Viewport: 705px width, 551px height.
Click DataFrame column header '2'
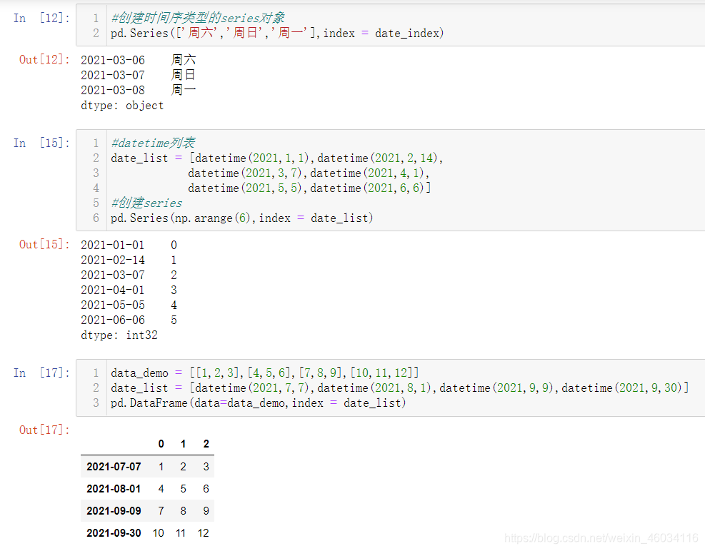206,444
